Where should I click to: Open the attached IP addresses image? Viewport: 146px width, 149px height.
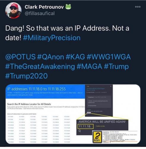click(x=73, y=114)
